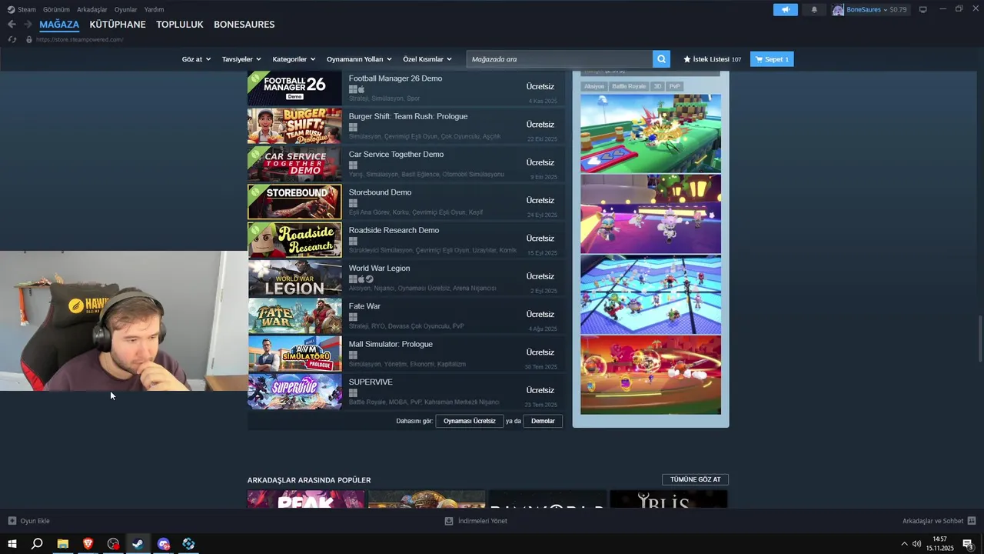Click the store URL address text
This screenshot has width=984, height=554.
[79, 39]
